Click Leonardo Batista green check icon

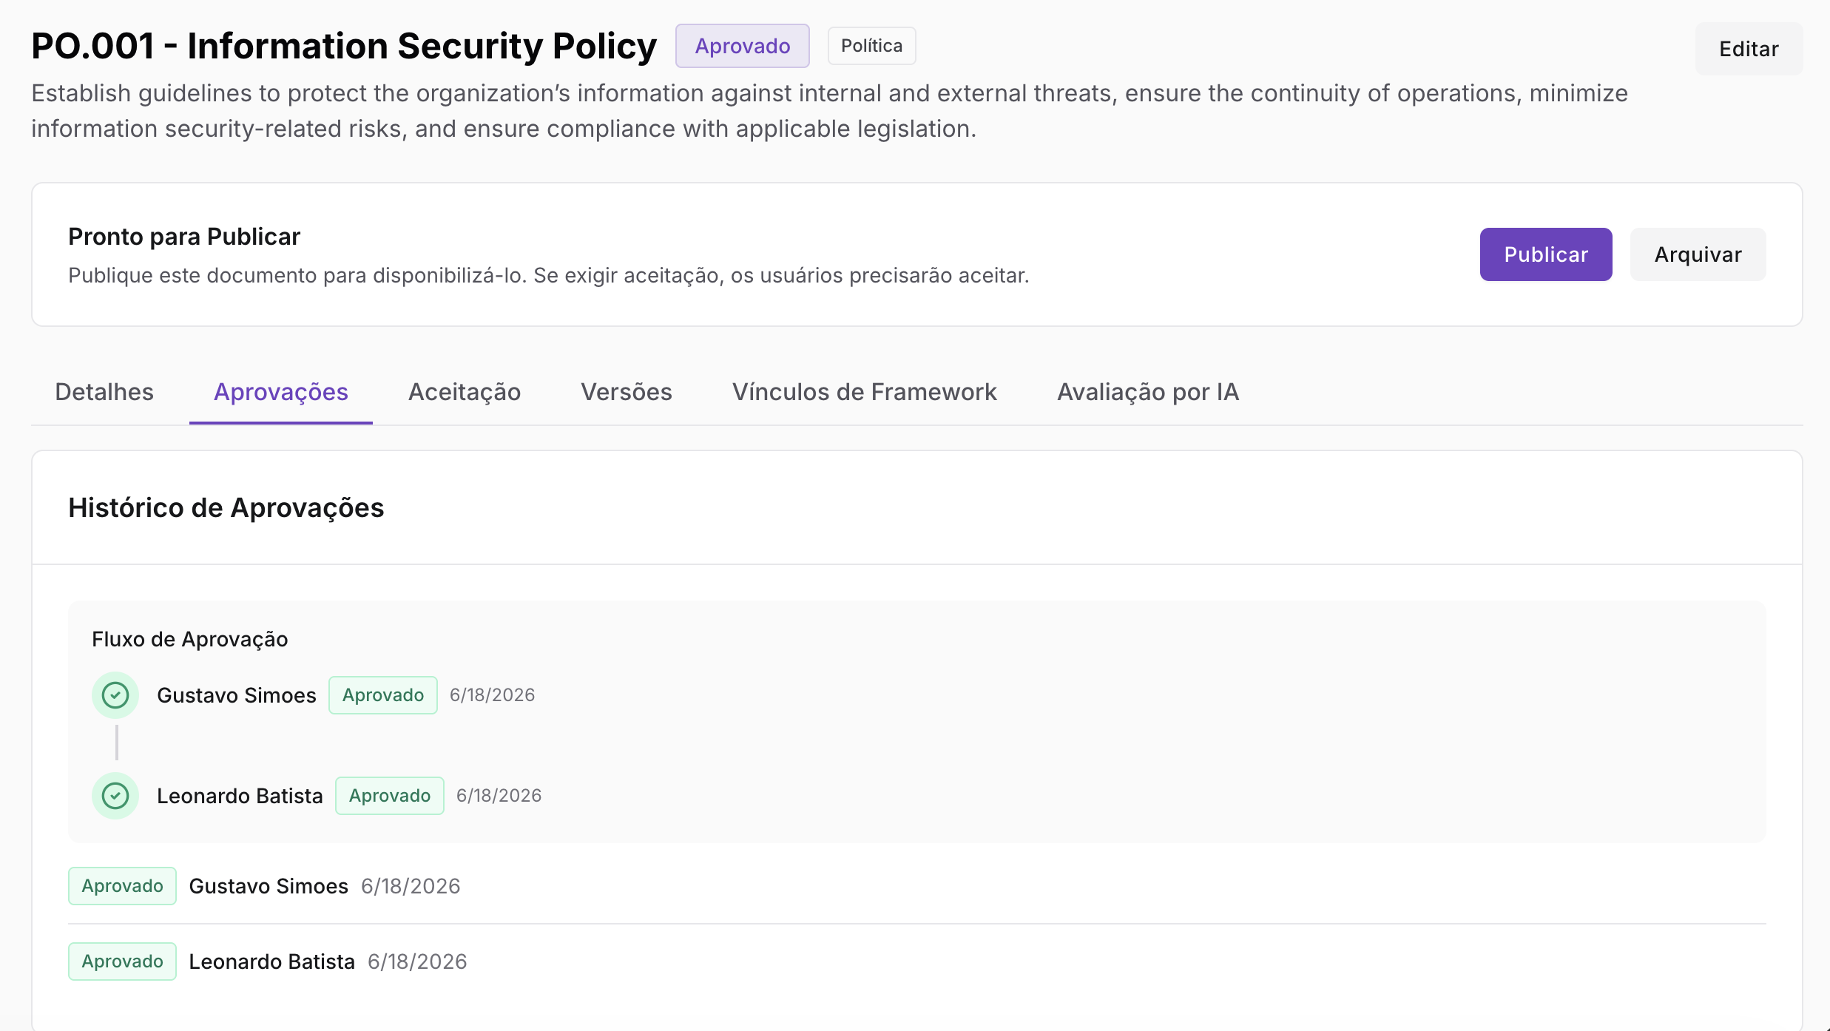tap(115, 796)
